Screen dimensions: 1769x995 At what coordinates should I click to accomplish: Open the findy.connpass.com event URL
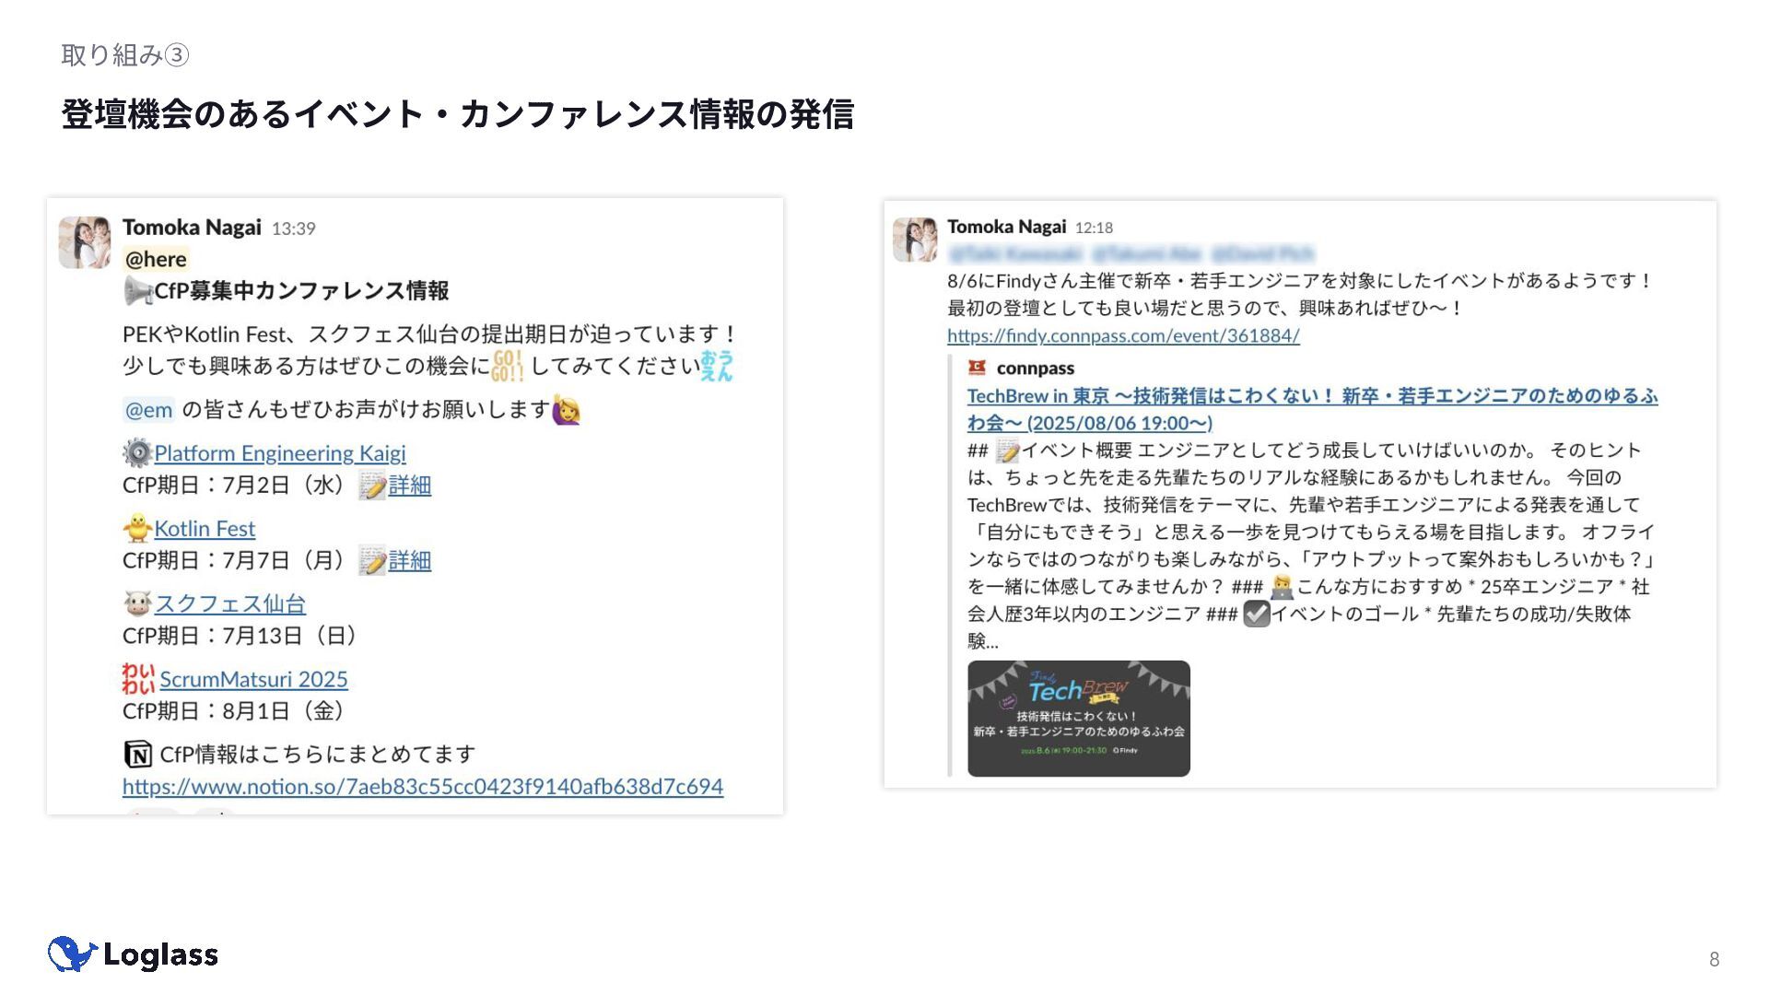click(x=1123, y=336)
